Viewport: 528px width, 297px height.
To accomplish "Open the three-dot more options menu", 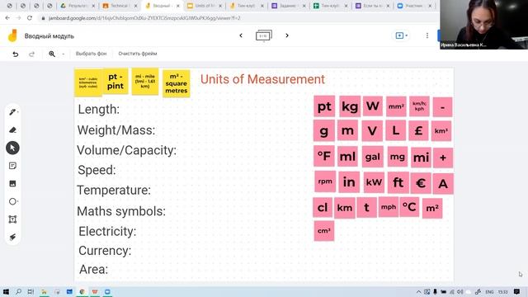I will tap(427, 35).
